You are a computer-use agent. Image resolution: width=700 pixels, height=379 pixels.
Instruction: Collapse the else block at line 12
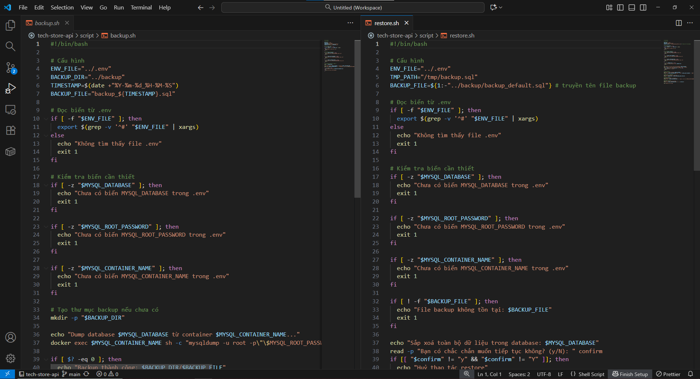pyautogui.click(x=46, y=135)
